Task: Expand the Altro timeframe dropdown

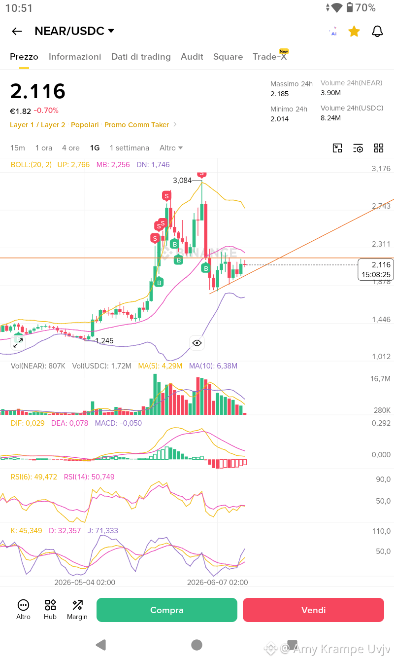Action: click(x=171, y=148)
